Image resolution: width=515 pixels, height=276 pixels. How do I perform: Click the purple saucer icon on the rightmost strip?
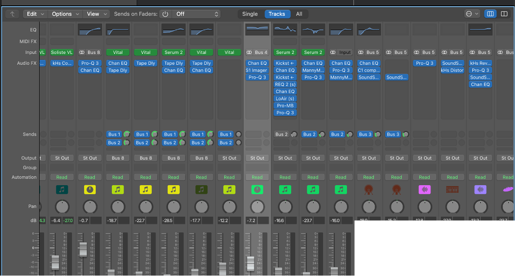(x=508, y=190)
